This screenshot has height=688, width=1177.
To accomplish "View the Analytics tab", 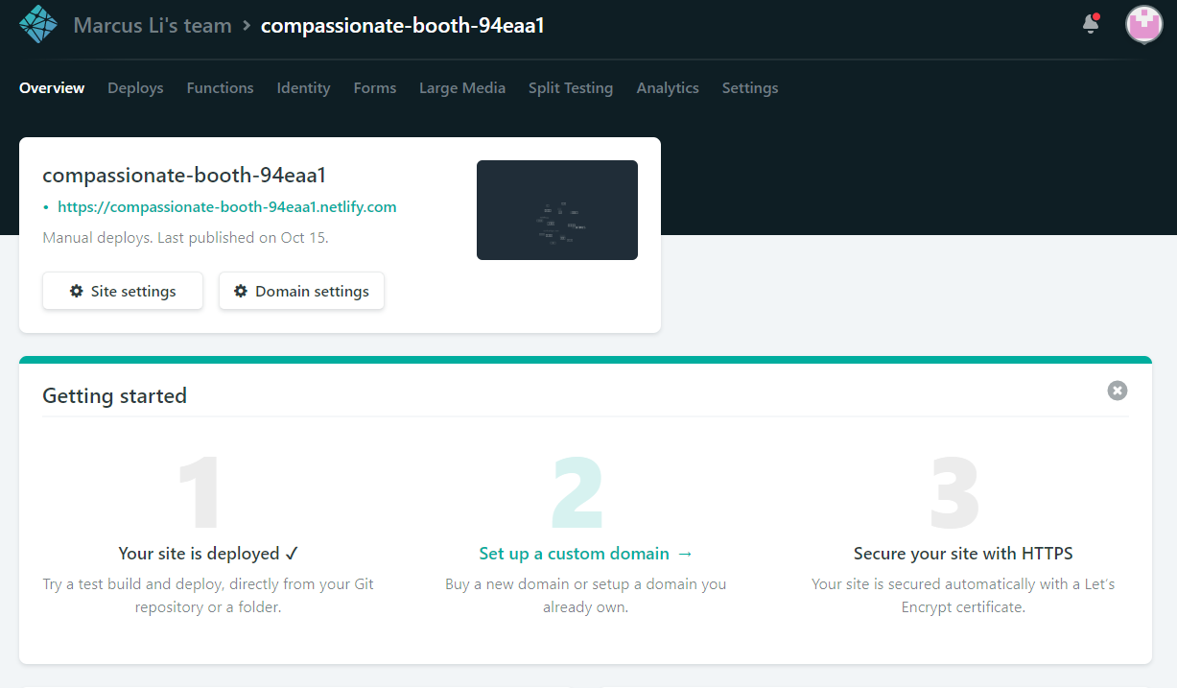I will tap(668, 88).
